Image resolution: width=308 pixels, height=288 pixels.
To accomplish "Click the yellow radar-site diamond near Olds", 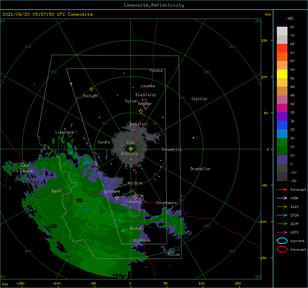I will [131, 149].
